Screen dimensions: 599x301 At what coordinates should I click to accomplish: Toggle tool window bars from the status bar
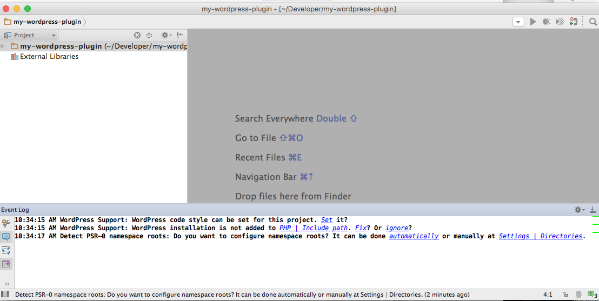[x=5, y=295]
